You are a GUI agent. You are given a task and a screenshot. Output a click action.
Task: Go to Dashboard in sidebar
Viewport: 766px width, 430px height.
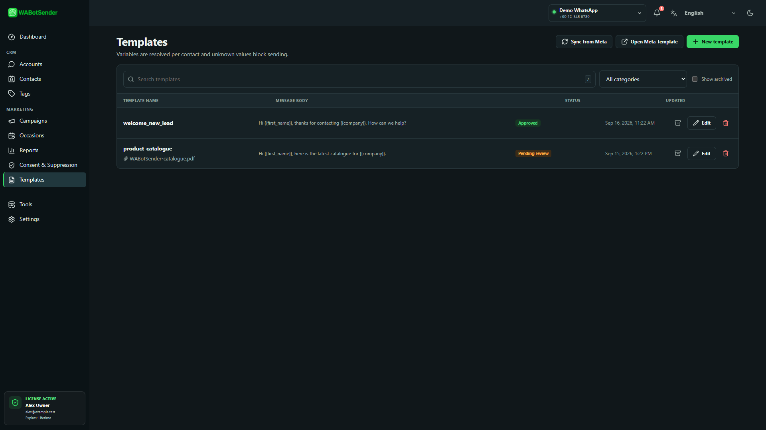pos(45,37)
